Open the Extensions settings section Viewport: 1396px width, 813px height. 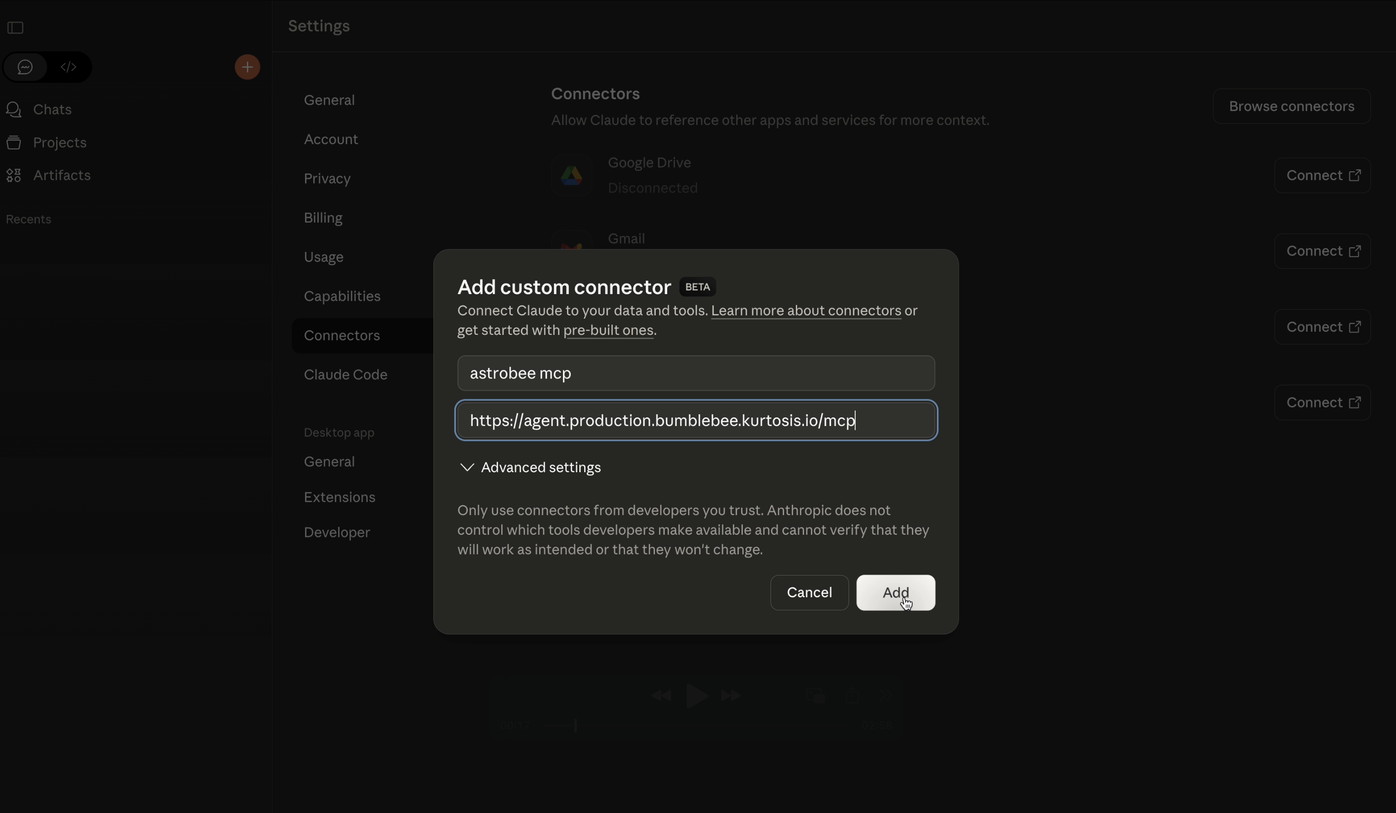pos(339,497)
